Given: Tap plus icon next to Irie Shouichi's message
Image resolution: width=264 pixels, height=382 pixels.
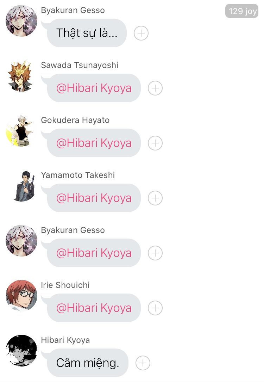Looking at the screenshot, I should pos(155,308).
